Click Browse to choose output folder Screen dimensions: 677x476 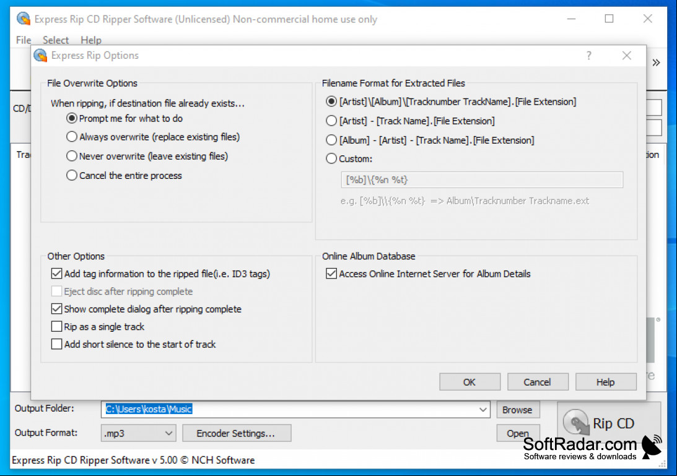pos(518,410)
